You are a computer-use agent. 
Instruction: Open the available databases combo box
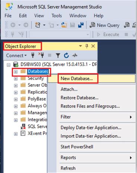click(x=60, y=34)
